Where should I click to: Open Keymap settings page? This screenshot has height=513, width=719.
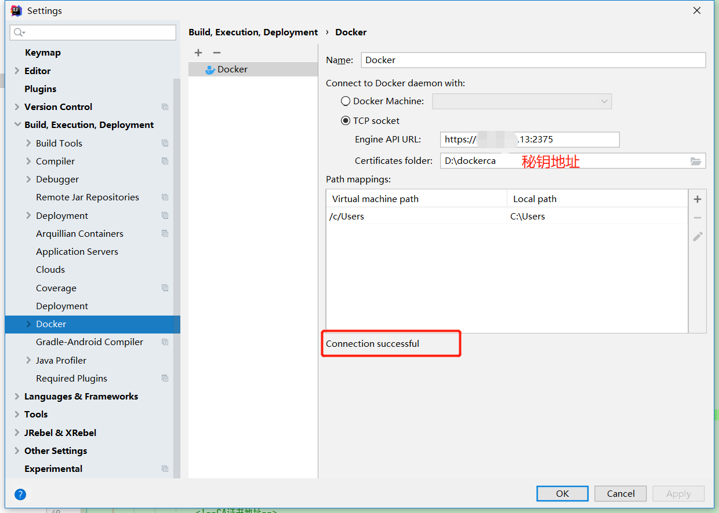pos(42,53)
